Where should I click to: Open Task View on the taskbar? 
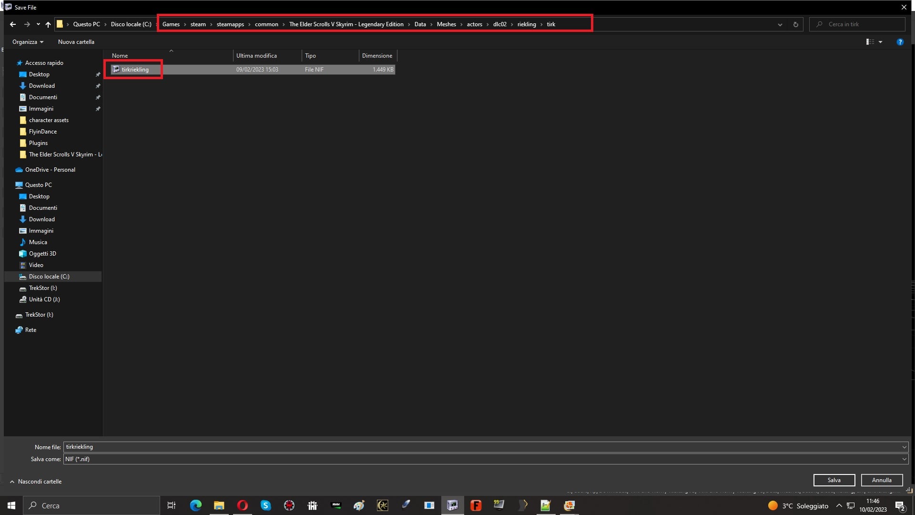[172, 505]
